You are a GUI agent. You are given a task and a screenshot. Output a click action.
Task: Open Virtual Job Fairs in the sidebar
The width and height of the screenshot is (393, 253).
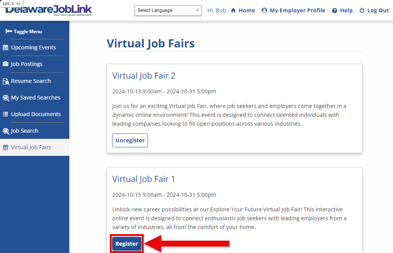click(31, 147)
